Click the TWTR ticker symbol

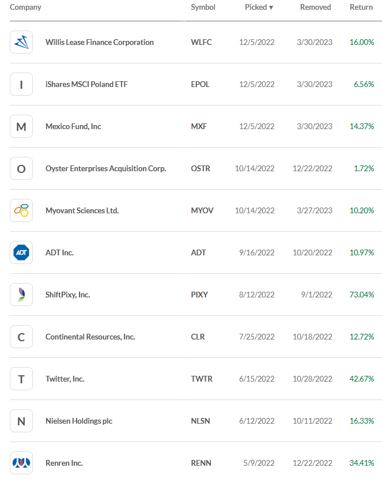[x=201, y=379]
